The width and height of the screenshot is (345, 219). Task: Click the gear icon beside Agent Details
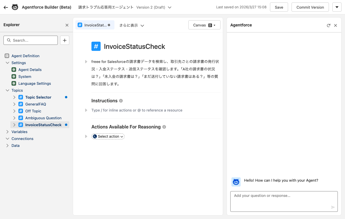click(14, 70)
